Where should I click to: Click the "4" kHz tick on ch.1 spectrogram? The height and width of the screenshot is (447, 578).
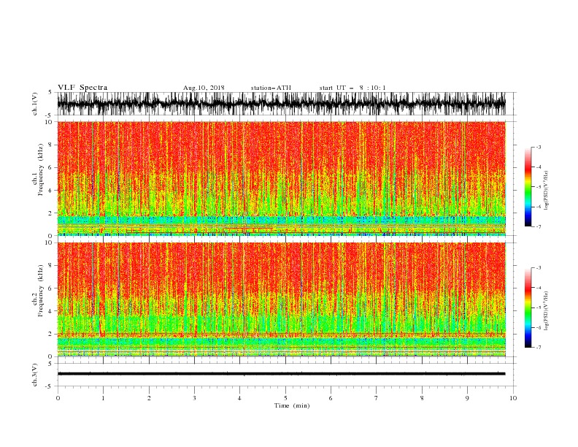coord(51,191)
